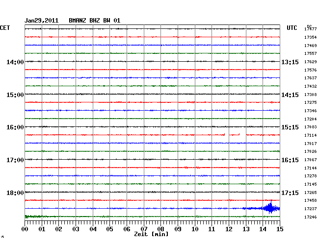Click the DC offset value 17469
Screen dimensions: 319x242
pos(311,46)
